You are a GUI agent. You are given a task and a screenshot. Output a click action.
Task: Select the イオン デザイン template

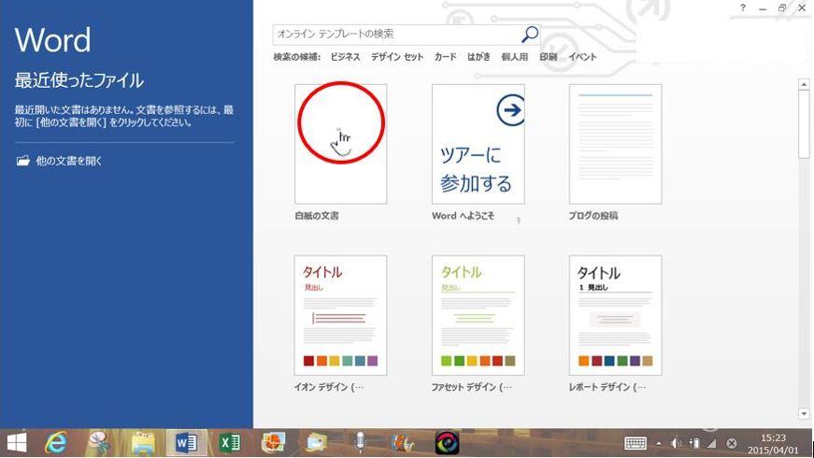pos(340,315)
